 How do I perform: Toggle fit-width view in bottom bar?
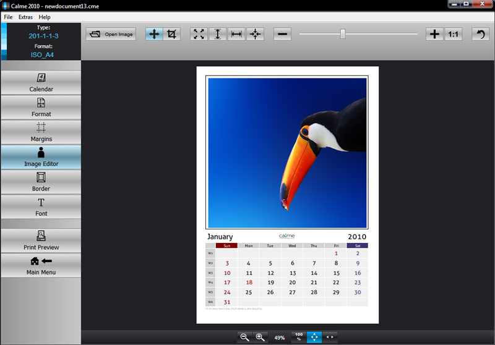[330, 337]
